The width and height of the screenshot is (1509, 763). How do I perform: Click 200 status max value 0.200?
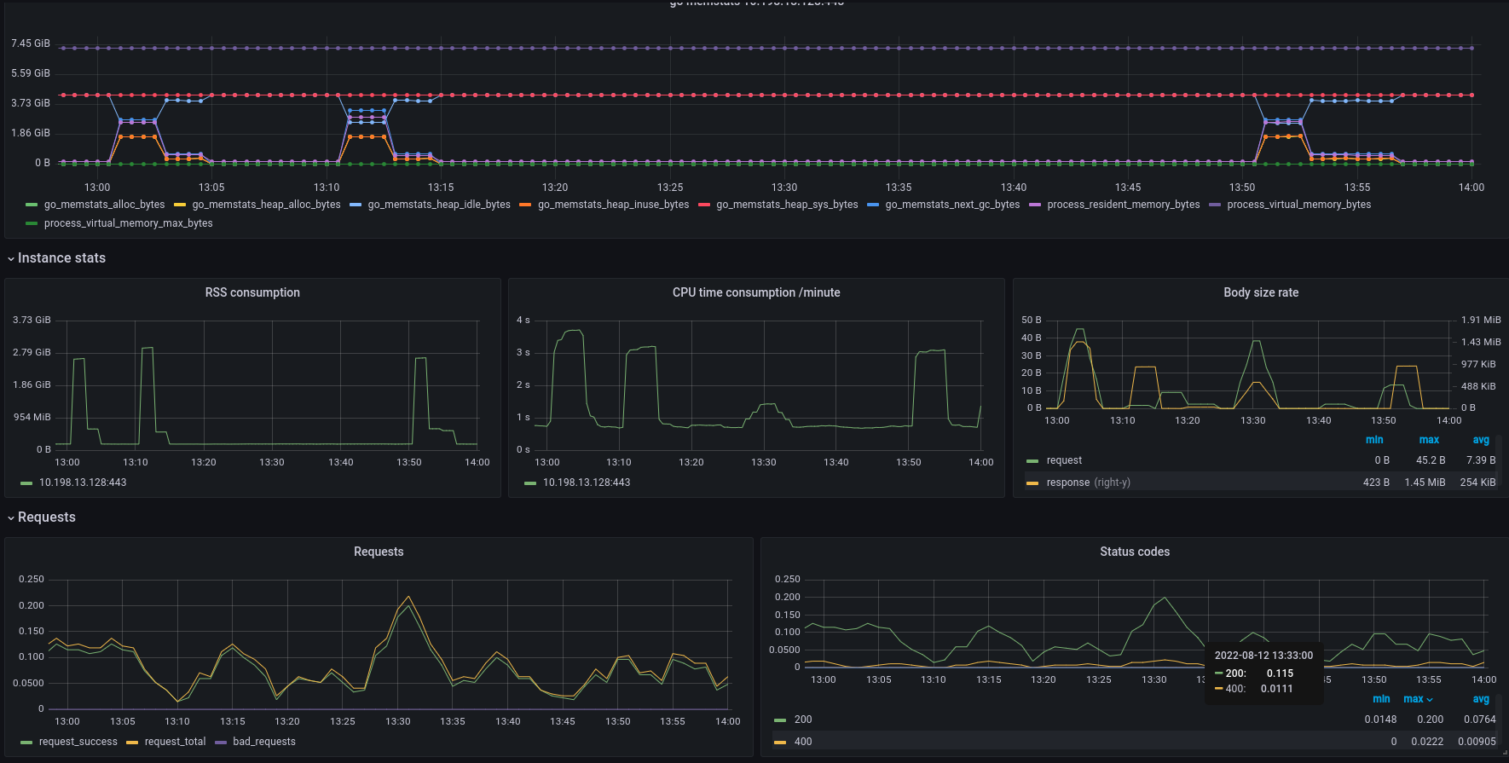1430,720
